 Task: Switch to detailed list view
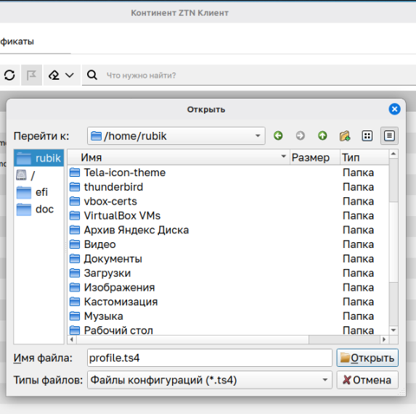(x=389, y=136)
